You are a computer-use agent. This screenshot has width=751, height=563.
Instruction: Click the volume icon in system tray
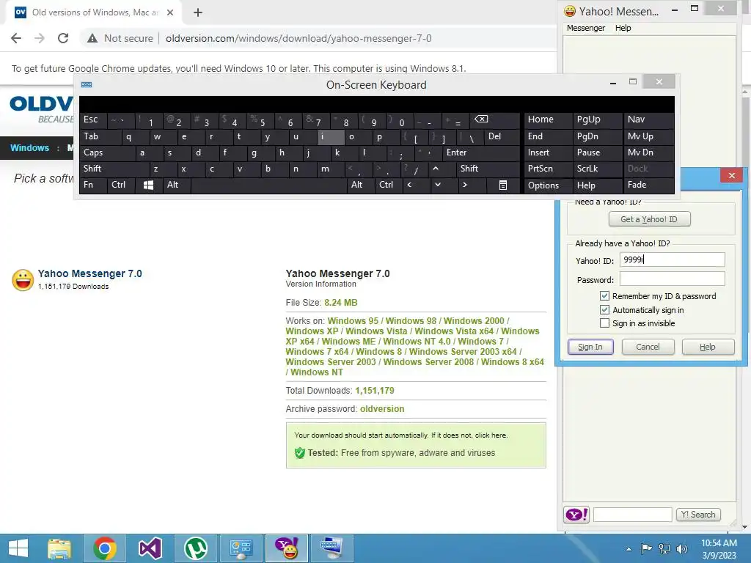coord(682,548)
